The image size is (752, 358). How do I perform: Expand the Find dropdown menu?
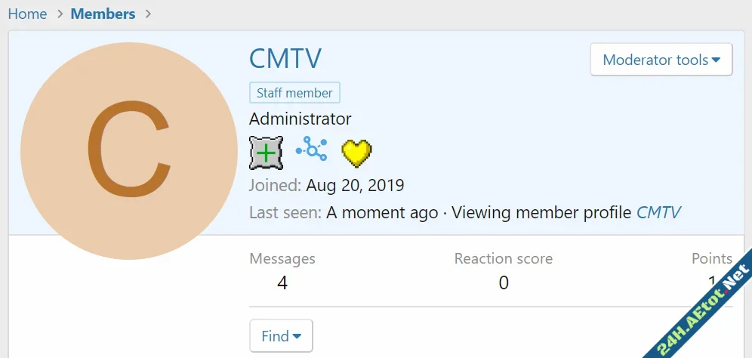(281, 336)
